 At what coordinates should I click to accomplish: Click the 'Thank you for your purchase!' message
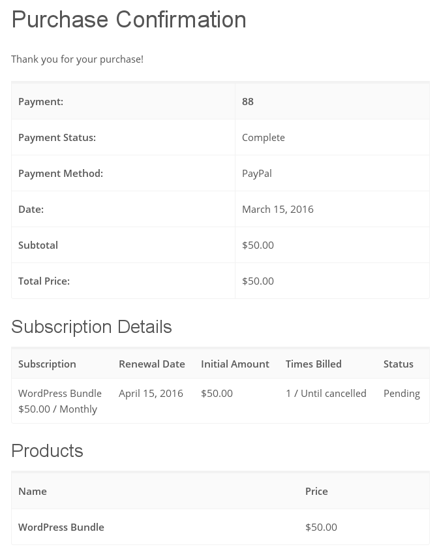(x=77, y=59)
